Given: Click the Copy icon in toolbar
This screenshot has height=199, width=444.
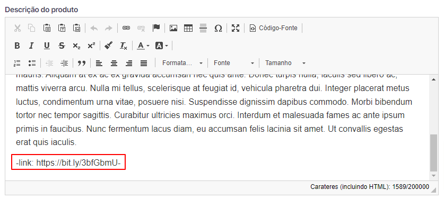Looking at the screenshot, I should pyautogui.click(x=32, y=28).
